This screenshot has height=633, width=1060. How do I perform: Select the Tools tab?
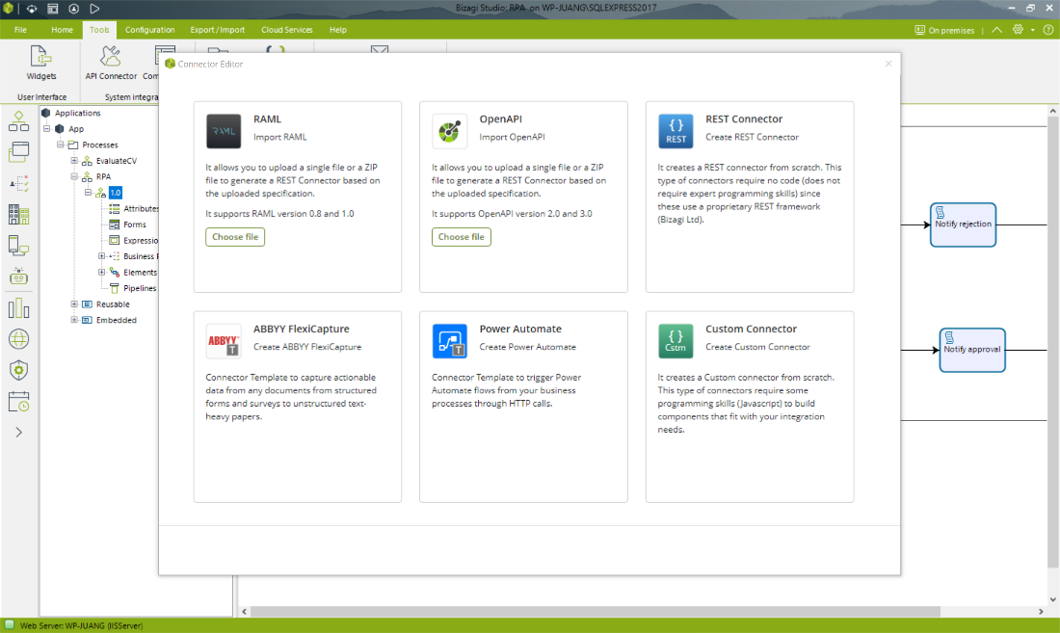99,30
